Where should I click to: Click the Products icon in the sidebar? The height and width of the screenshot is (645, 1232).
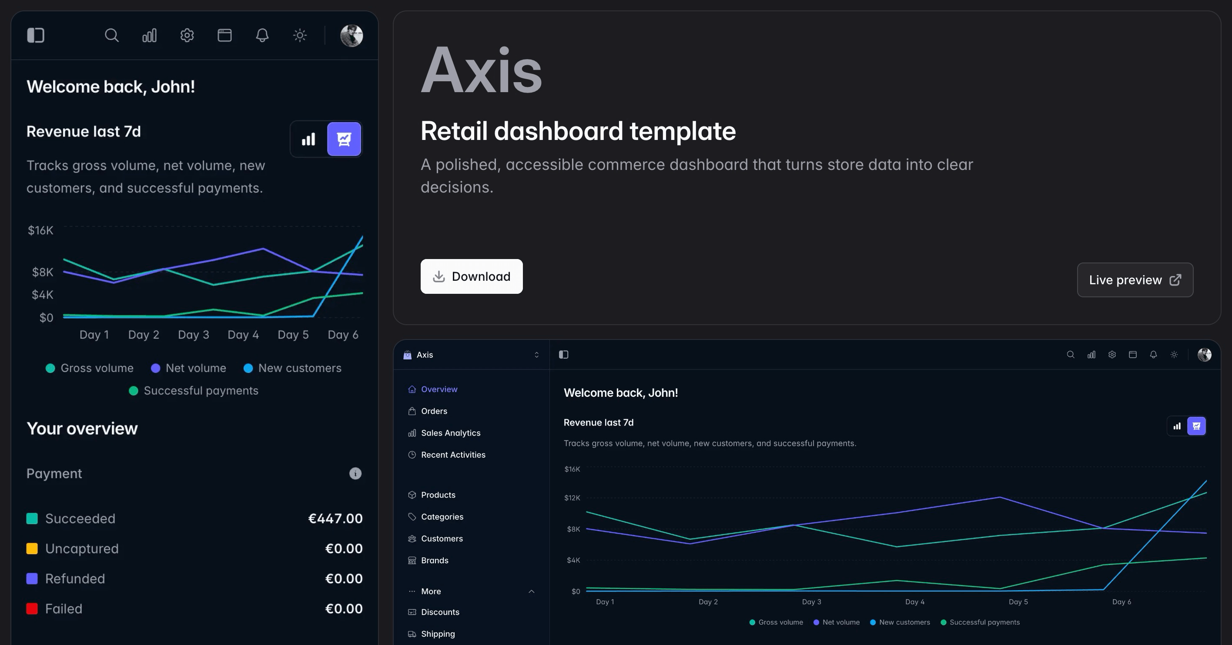pos(412,495)
